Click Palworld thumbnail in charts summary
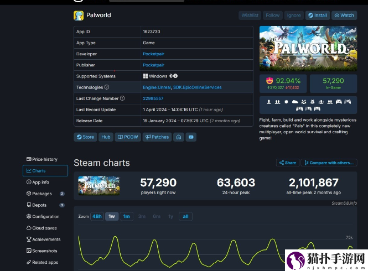This screenshot has width=368, height=271. coord(99,186)
